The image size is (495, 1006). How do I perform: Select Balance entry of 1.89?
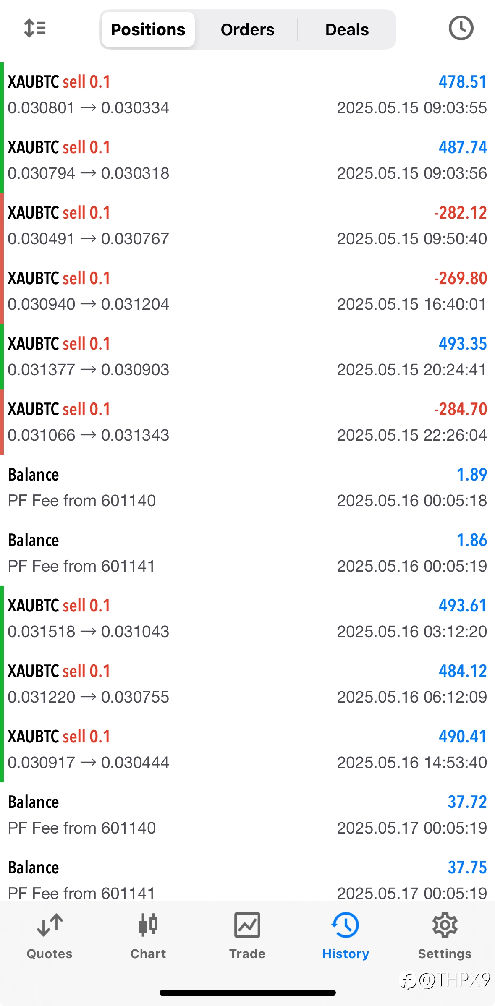pyautogui.click(x=247, y=488)
